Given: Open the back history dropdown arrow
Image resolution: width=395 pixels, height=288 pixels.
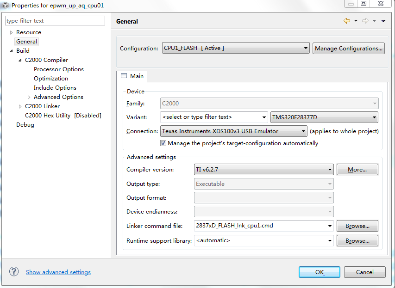Looking at the screenshot, I should coord(356,21).
